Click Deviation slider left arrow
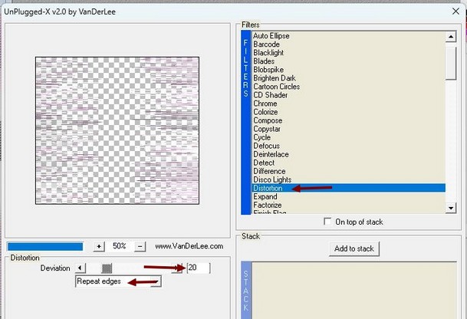 tap(80, 268)
